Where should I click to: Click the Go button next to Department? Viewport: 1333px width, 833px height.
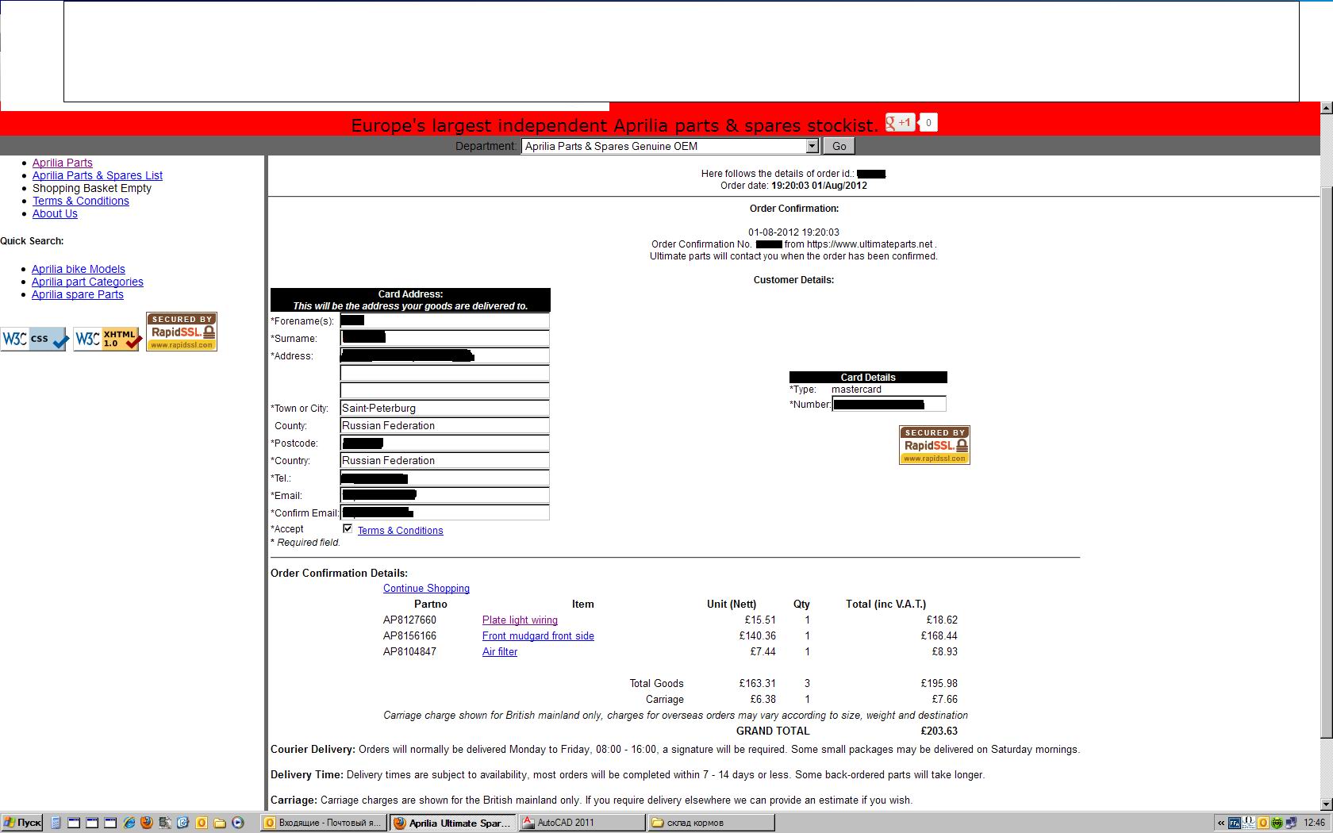point(839,146)
